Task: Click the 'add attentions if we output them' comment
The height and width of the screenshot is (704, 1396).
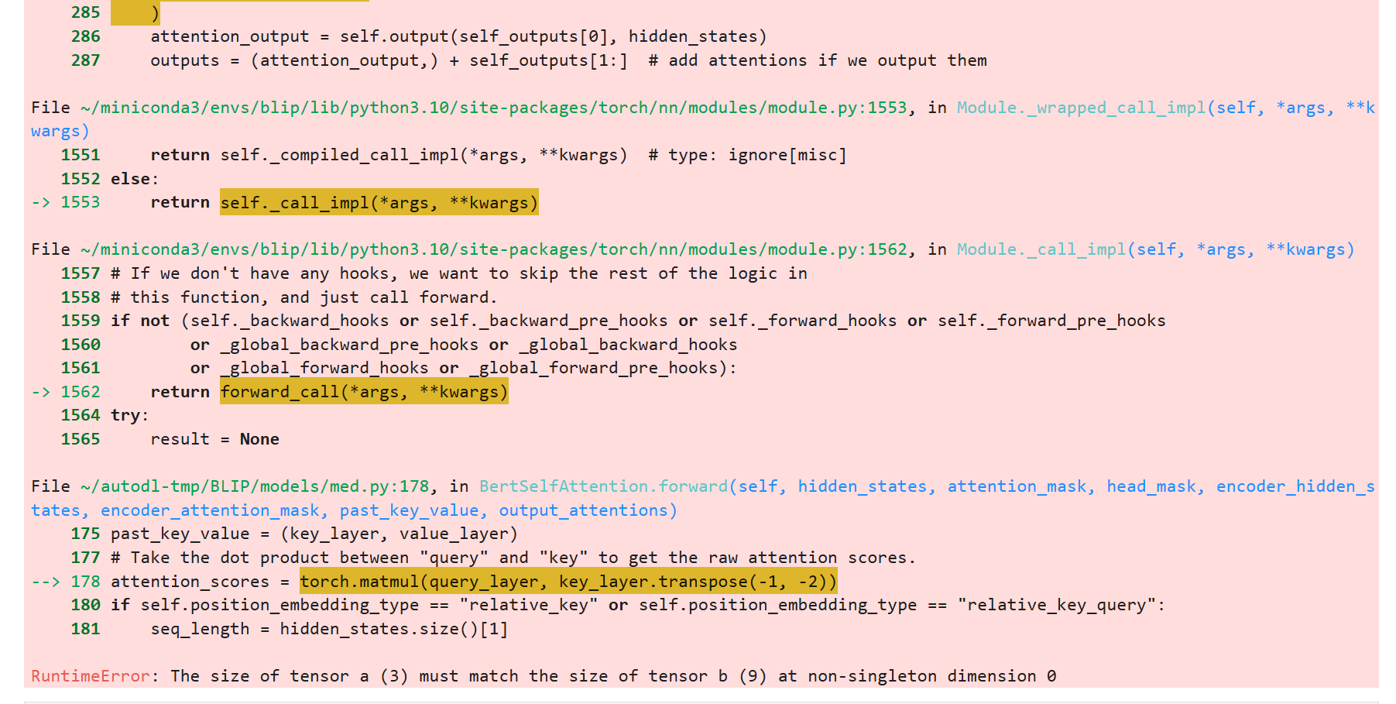Action: (x=818, y=60)
